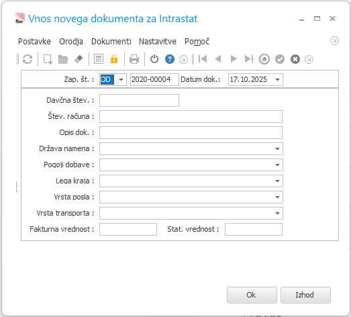Click the refresh icon in toolbar

tap(28, 59)
